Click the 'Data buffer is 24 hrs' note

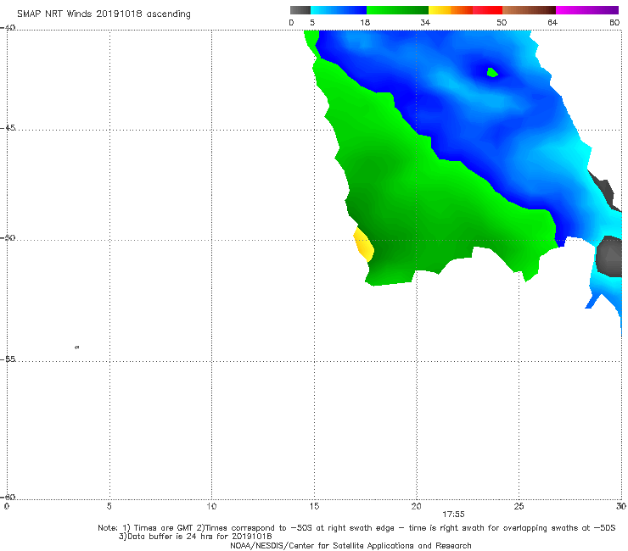coord(195,537)
